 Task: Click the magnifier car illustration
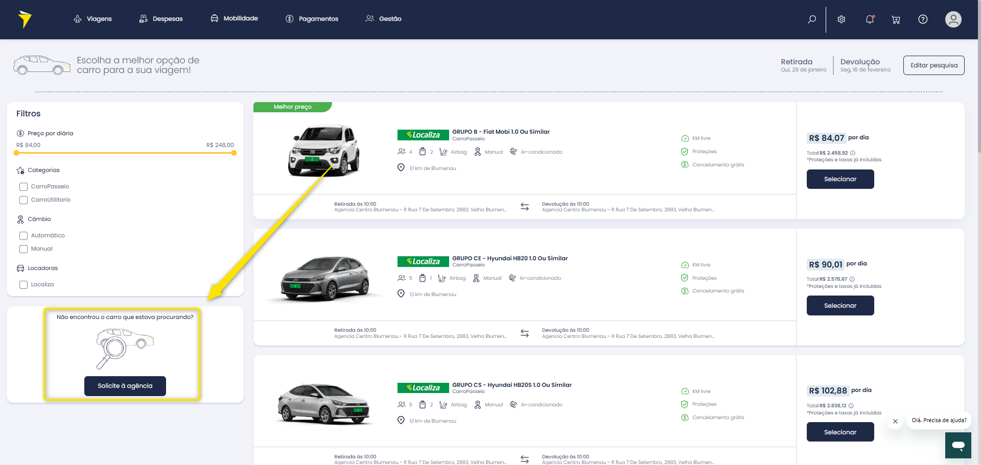125,348
